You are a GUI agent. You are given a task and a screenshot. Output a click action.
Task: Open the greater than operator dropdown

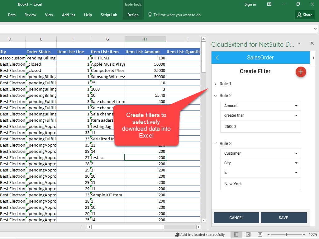(x=260, y=115)
